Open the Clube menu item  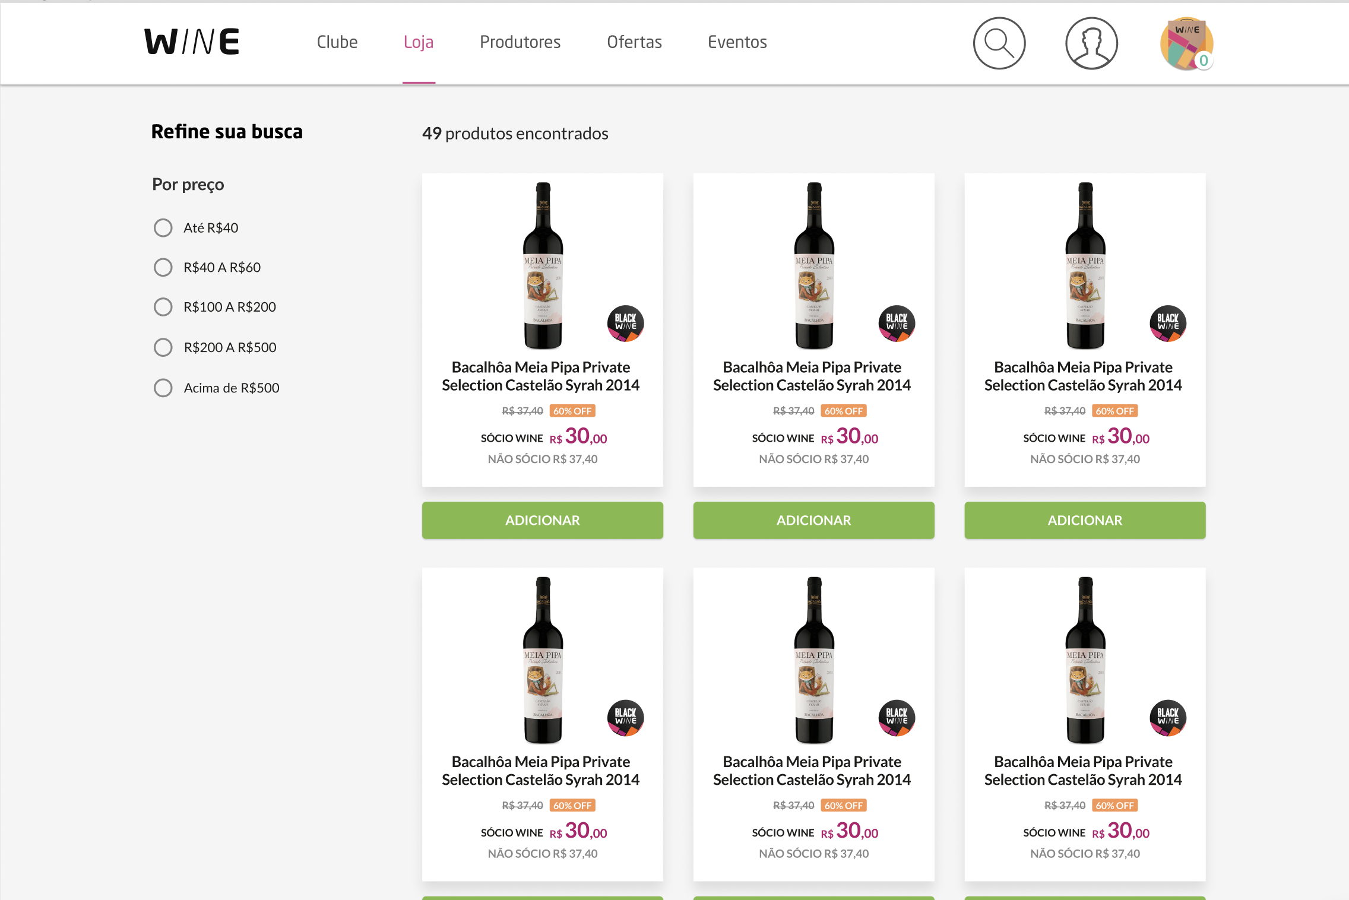click(x=337, y=42)
